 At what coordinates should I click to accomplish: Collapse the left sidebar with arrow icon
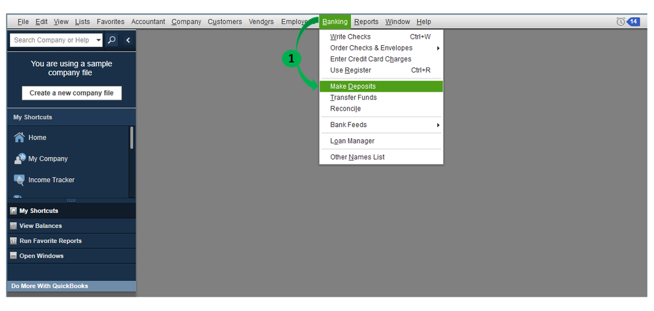128,40
